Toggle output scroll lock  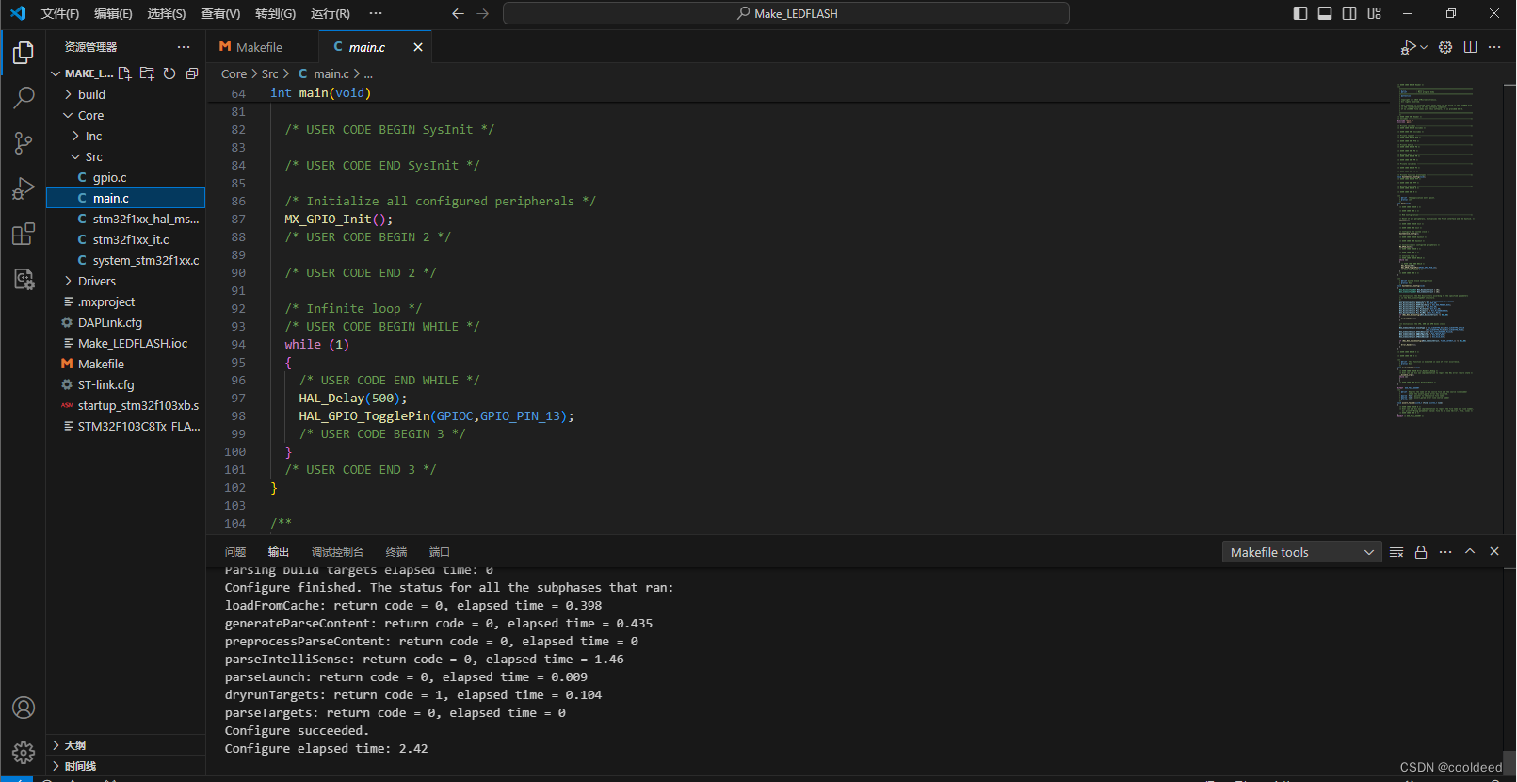click(1421, 552)
